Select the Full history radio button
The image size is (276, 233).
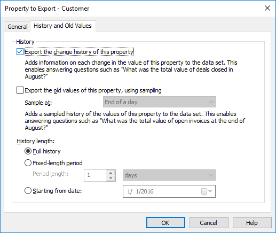[x=28, y=151]
